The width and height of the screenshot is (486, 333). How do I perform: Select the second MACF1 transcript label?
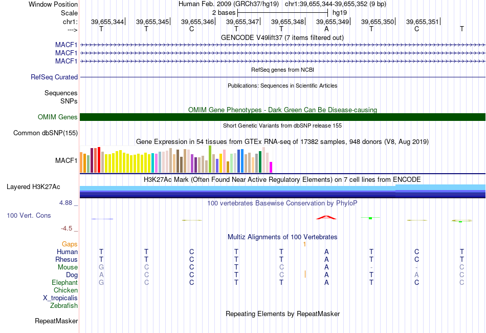[x=67, y=53]
